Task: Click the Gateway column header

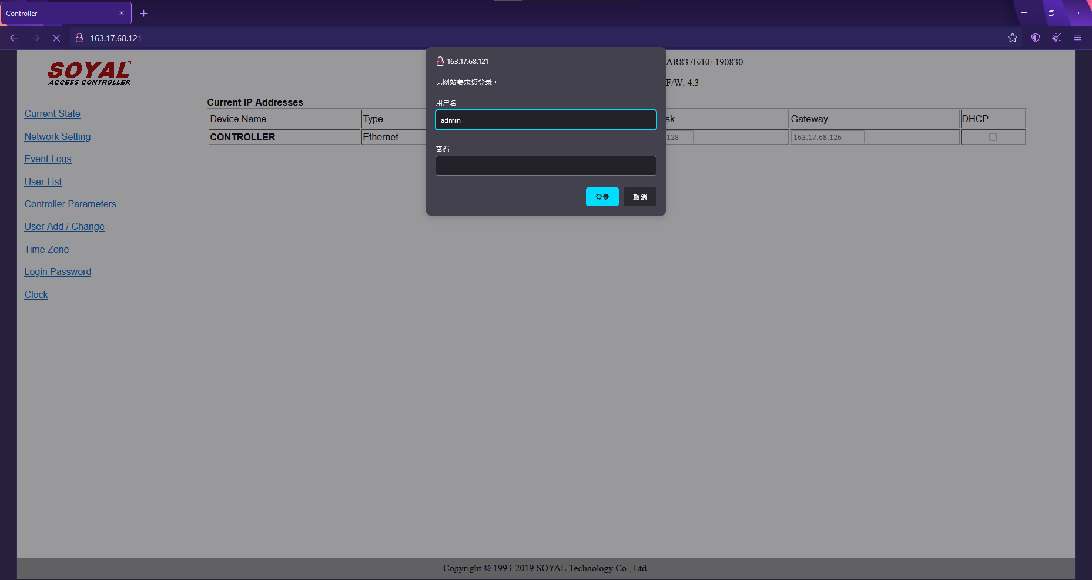Action: 874,119
